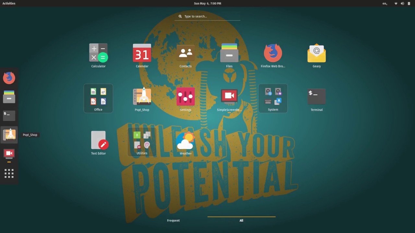Viewport: 415px width, 233px height.
Task: Click the Terminal icon in the dock
Action: click(9, 116)
